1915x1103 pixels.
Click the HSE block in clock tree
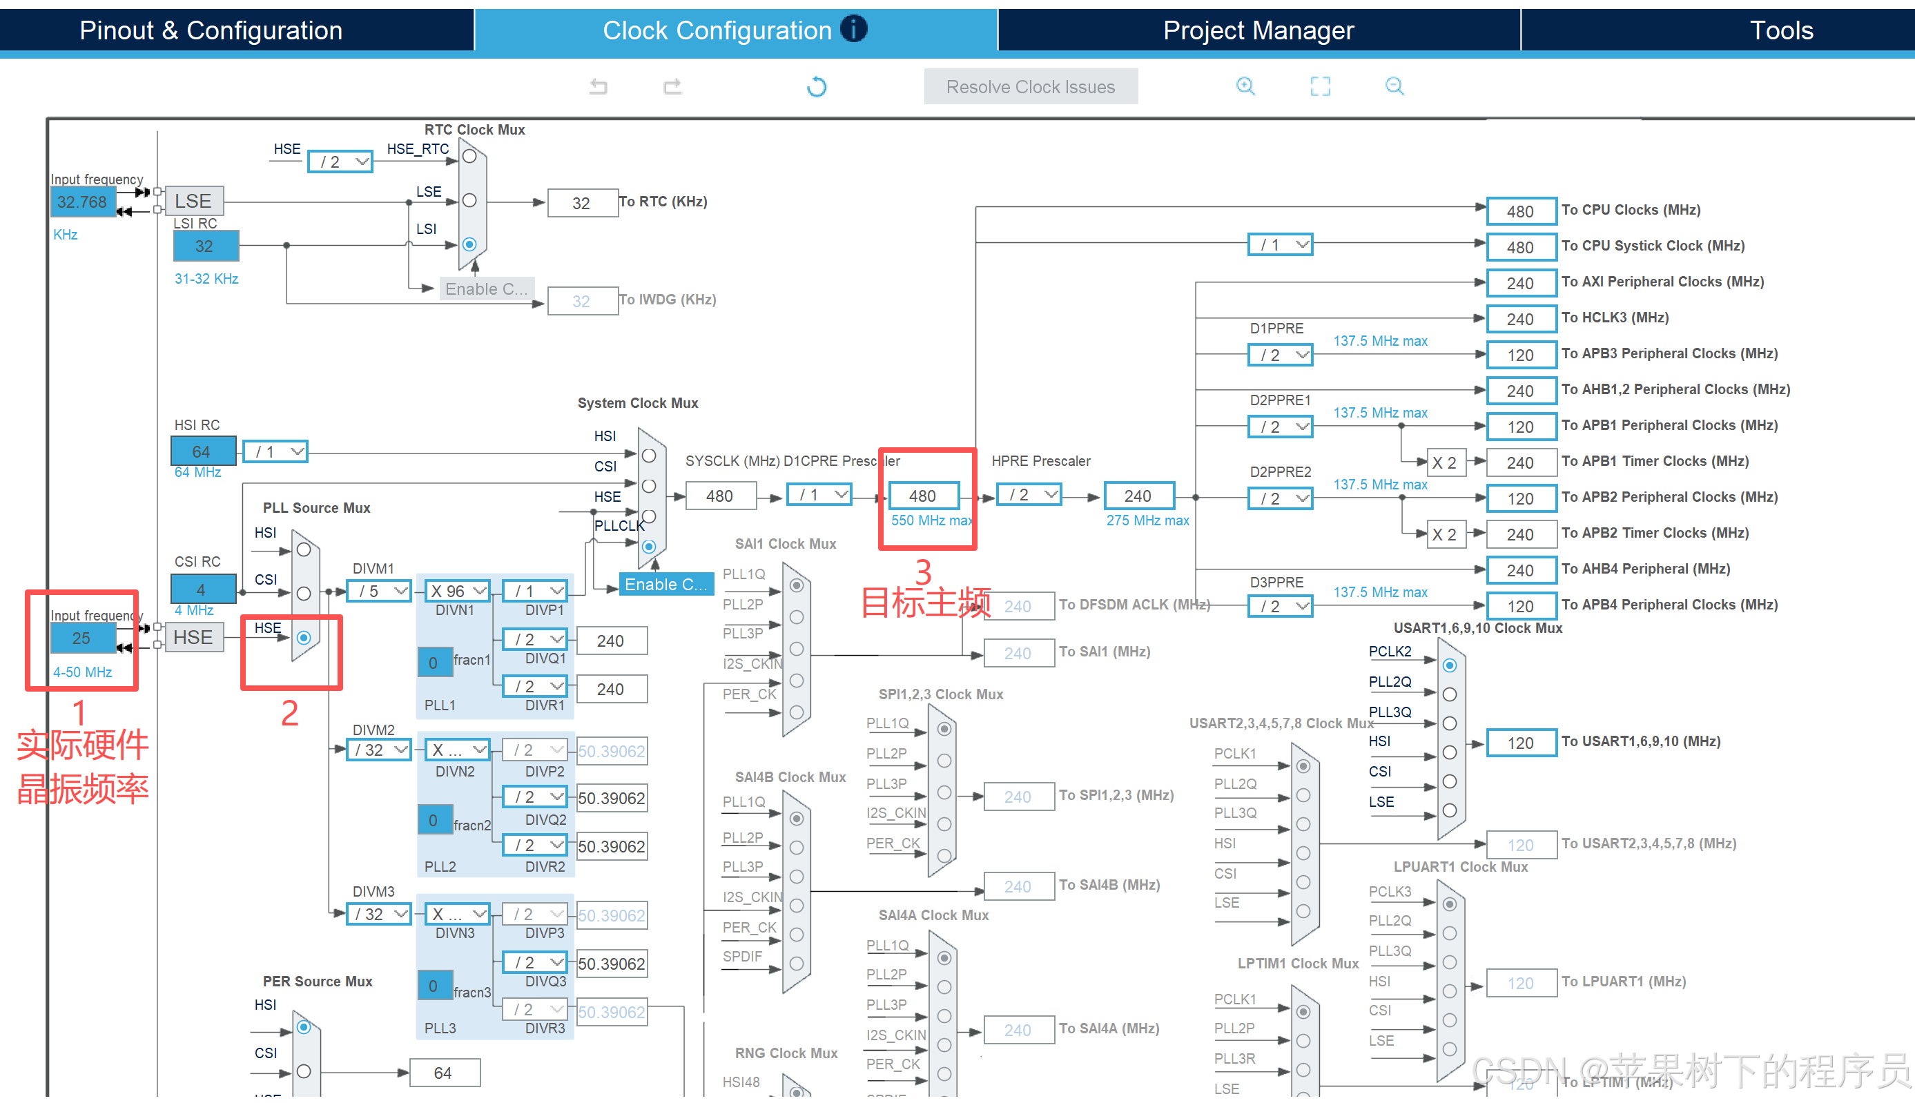pos(193,637)
